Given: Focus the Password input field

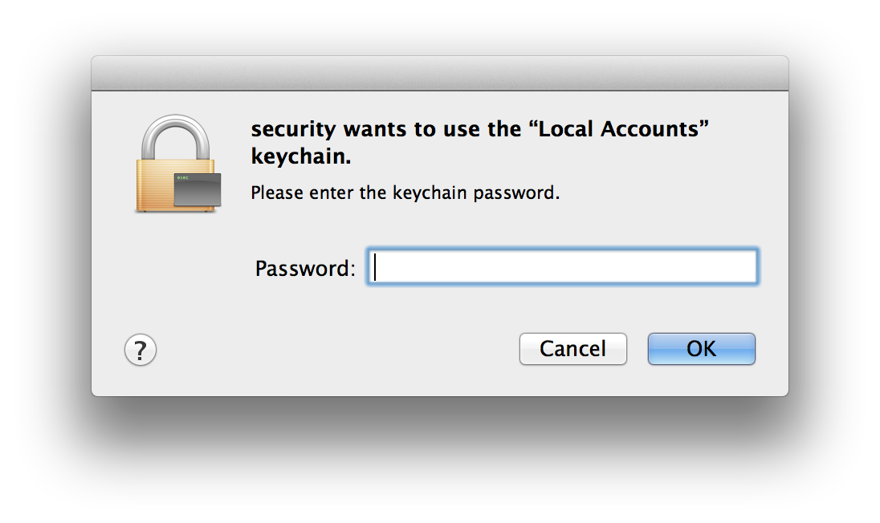Looking at the screenshot, I should 562,267.
